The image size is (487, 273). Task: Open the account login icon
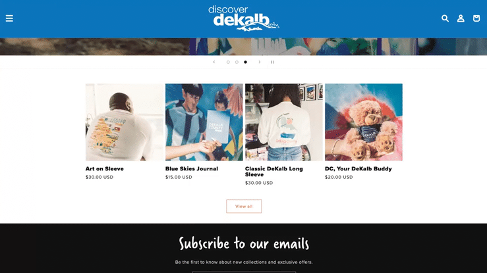click(x=461, y=18)
